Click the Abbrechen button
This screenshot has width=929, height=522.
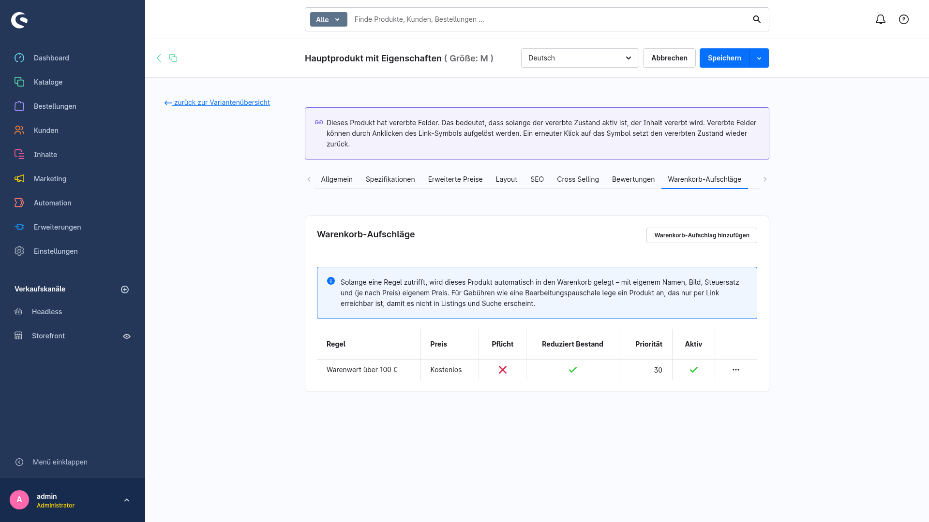669,58
